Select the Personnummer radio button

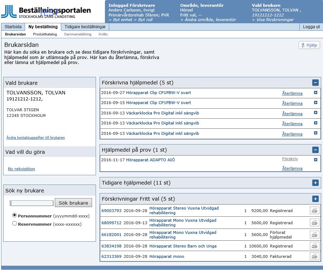[x=14, y=215]
